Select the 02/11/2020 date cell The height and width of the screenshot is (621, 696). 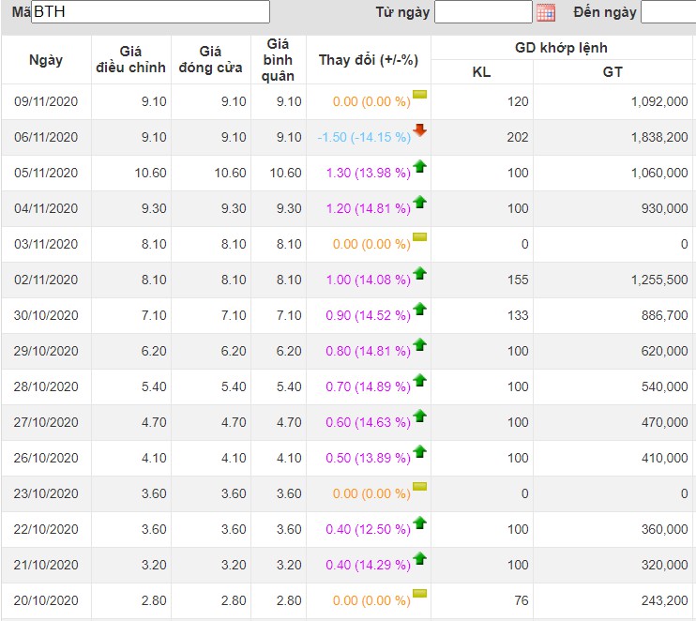(x=46, y=280)
